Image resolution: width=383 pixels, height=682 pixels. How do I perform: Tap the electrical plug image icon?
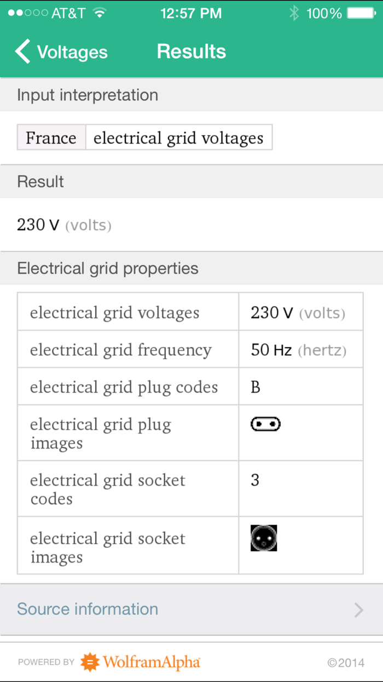[x=265, y=424]
